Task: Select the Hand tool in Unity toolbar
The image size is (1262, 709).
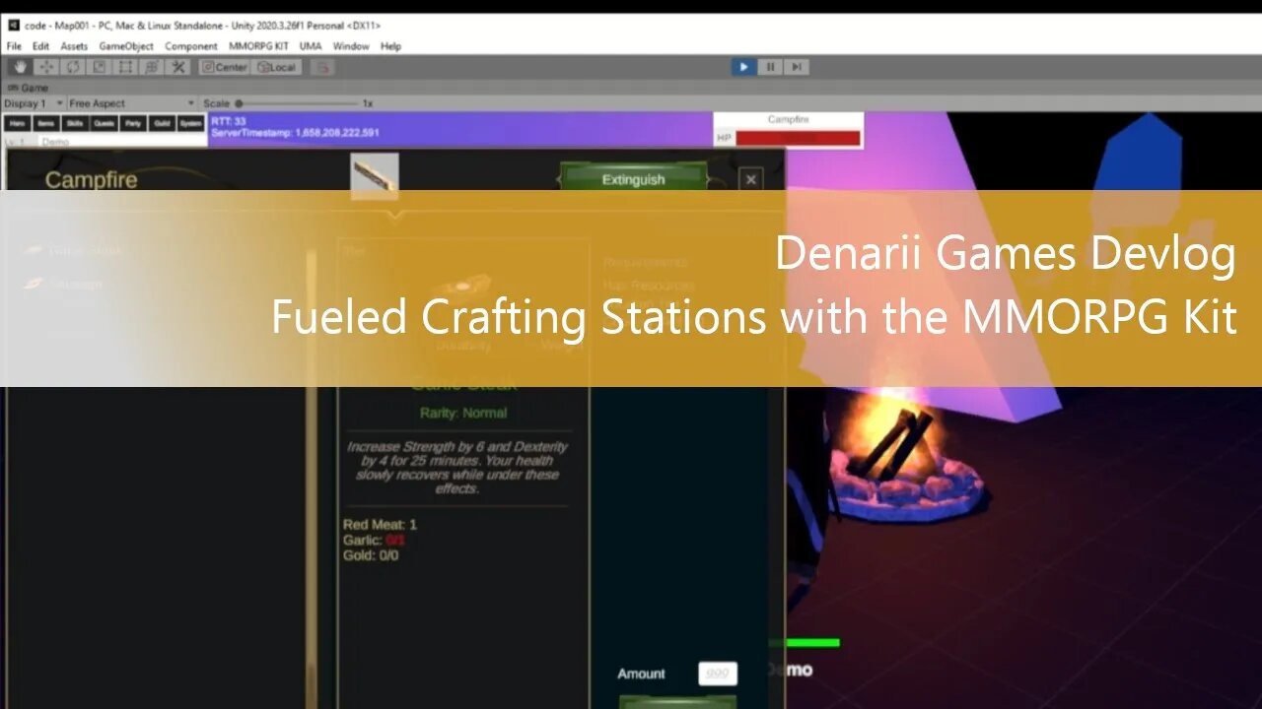Action: point(20,67)
